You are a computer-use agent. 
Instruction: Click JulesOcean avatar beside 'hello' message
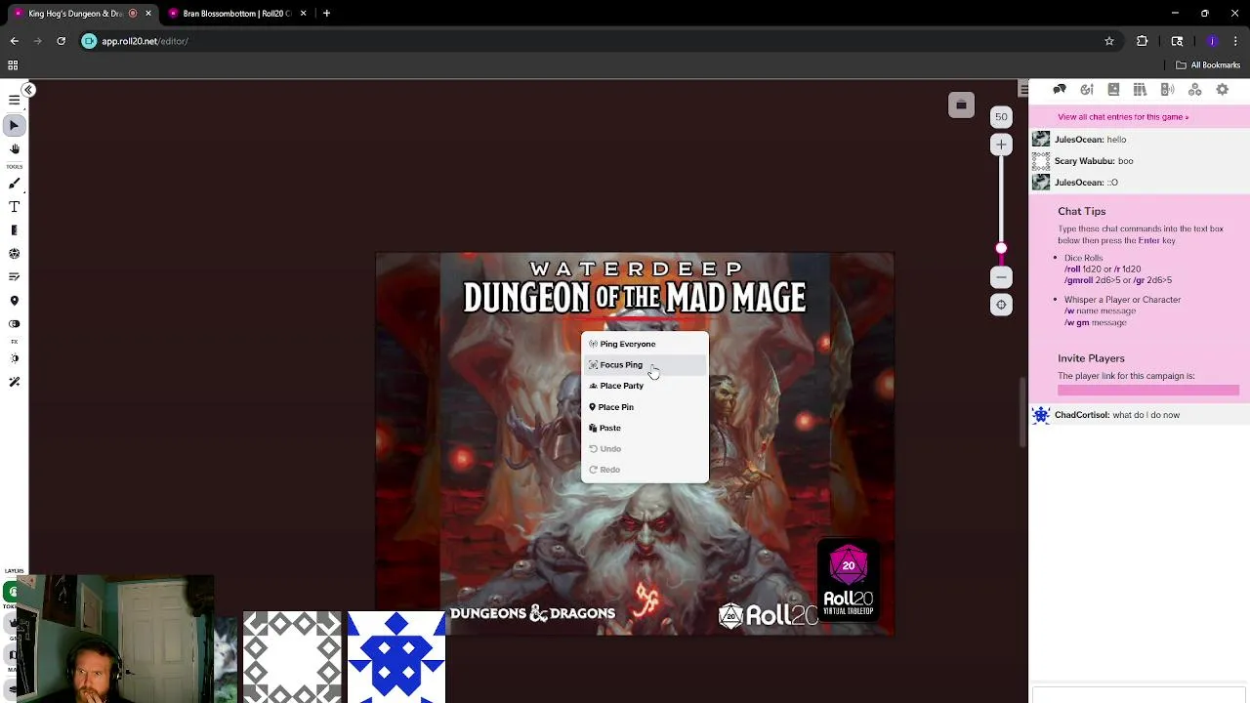(x=1041, y=140)
